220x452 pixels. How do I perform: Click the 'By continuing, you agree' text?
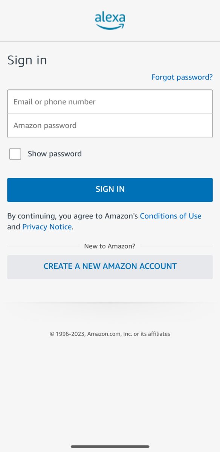(54, 216)
